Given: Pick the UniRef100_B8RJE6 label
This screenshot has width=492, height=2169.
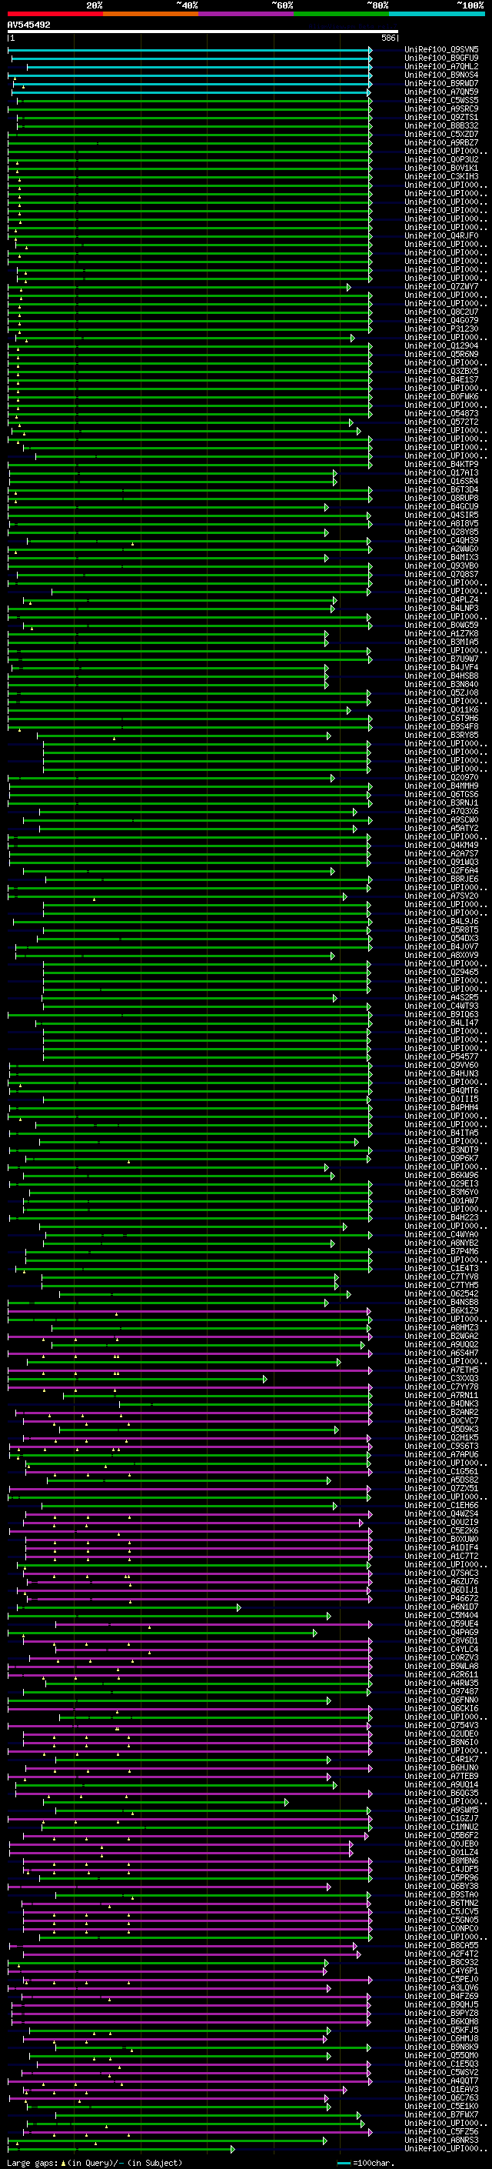Looking at the screenshot, I should point(441,878).
